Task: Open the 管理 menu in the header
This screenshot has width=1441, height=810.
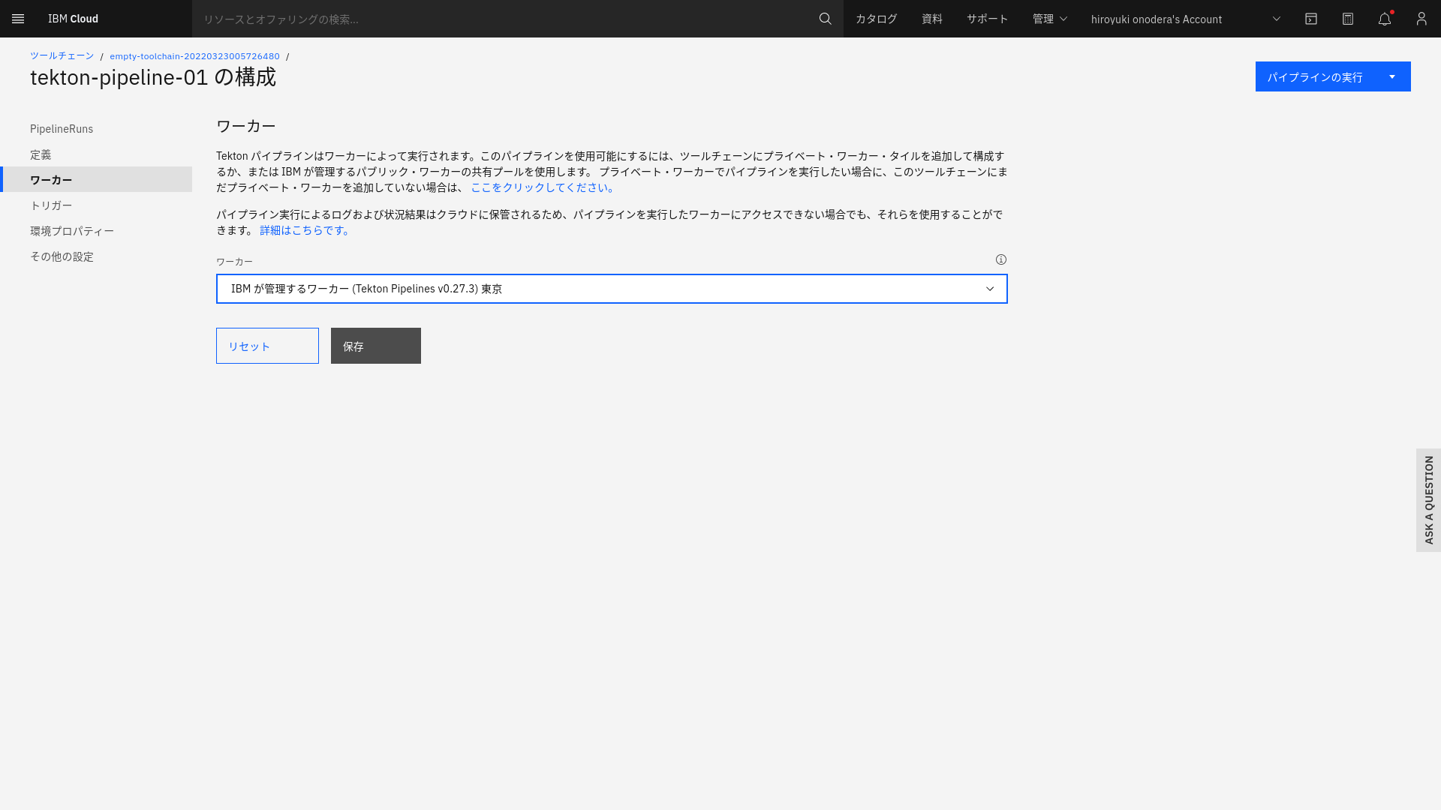Action: 1049,19
